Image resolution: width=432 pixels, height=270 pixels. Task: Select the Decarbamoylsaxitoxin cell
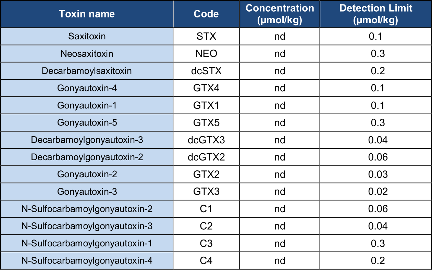click(x=87, y=71)
